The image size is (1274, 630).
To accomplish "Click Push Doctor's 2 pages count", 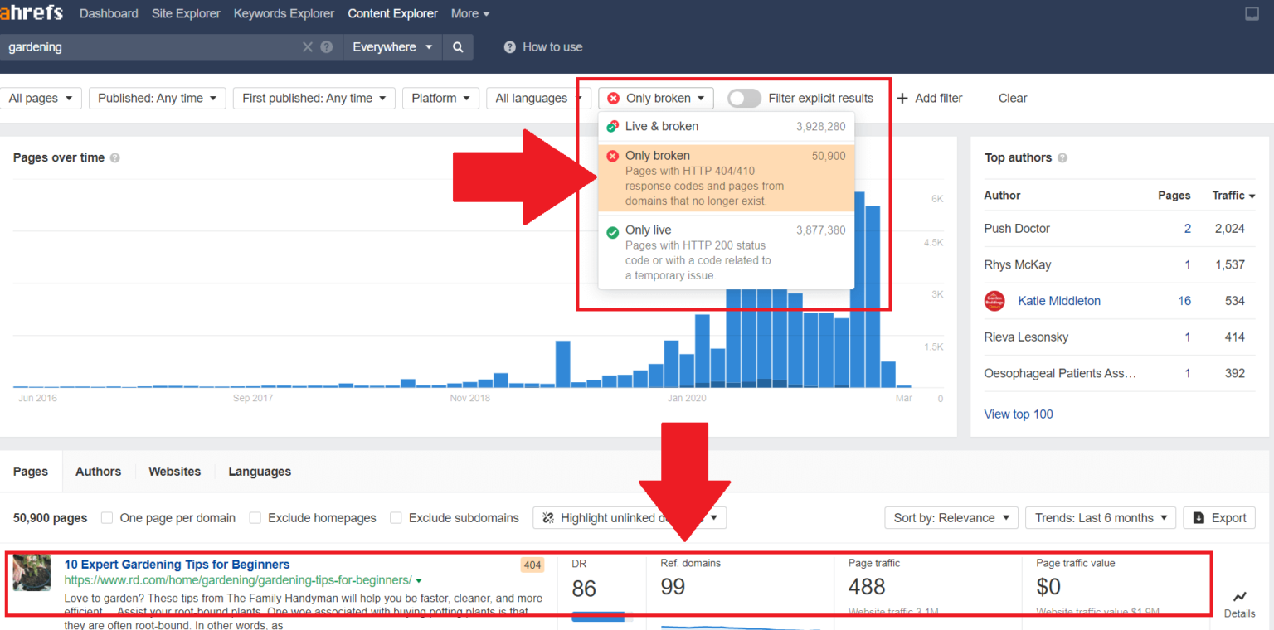I will point(1188,229).
